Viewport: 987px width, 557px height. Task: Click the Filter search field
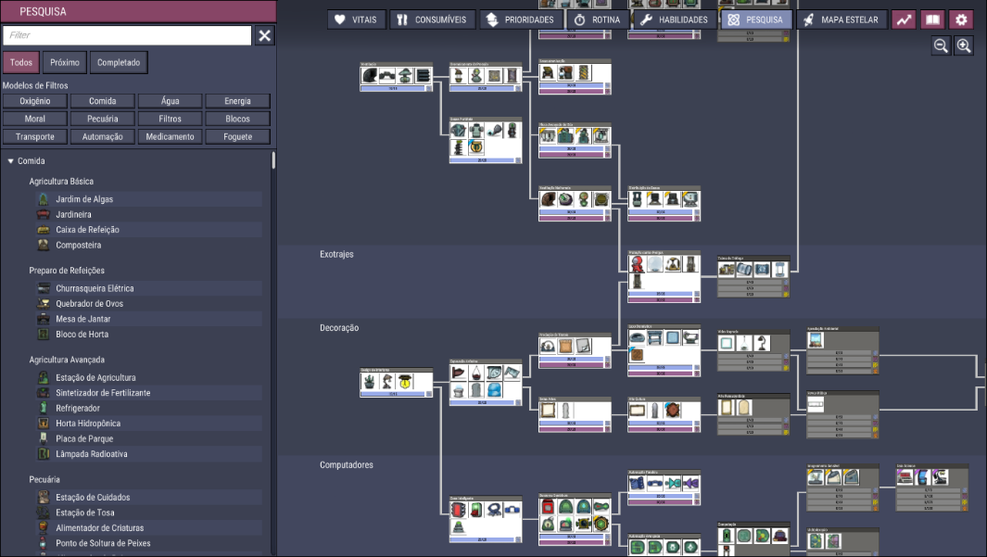click(127, 35)
